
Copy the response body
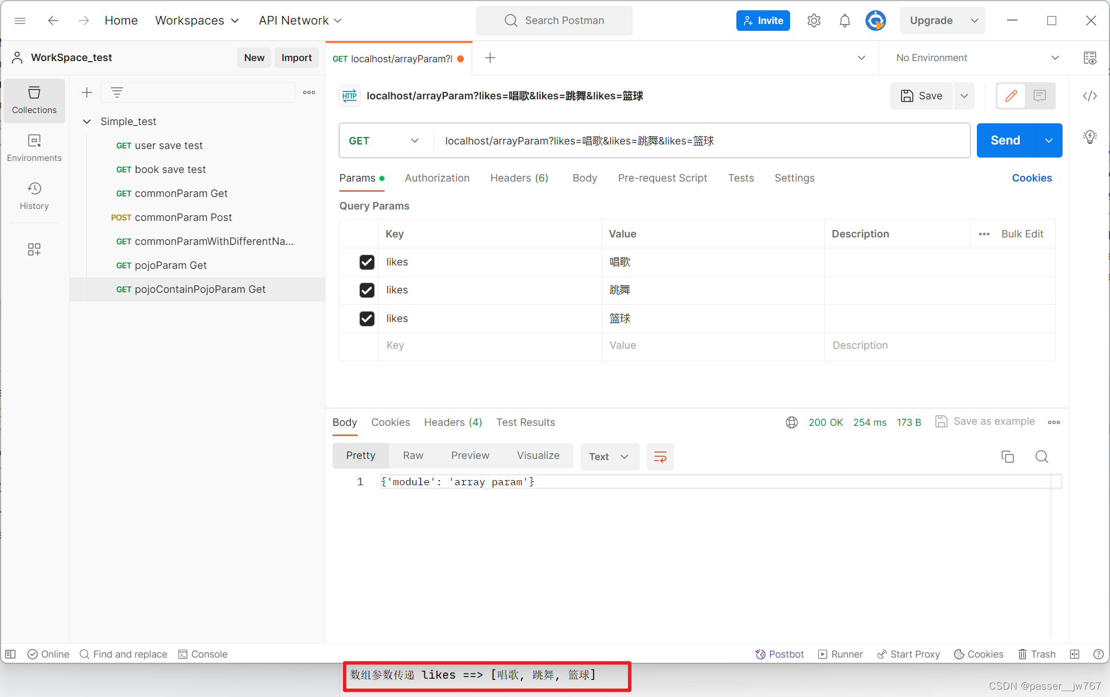click(x=1008, y=457)
